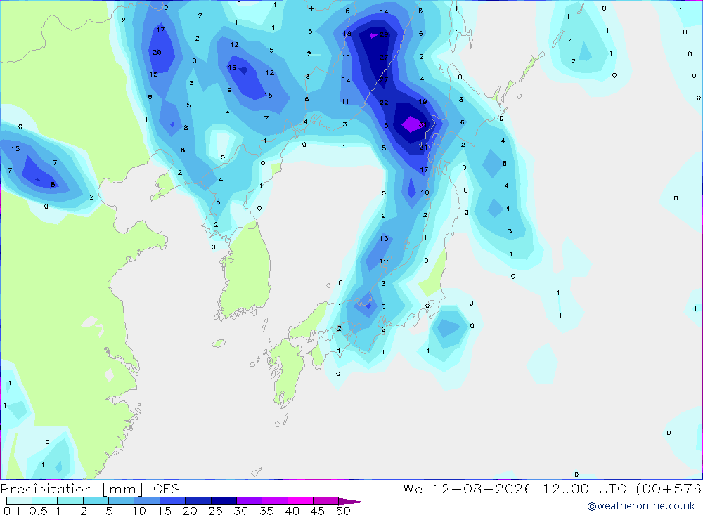703x515 pixels.
Task: Pick the 15–20 mm legend color box
Action: (173, 501)
